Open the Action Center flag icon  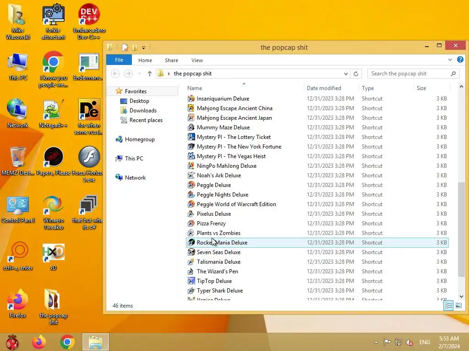[387, 342]
